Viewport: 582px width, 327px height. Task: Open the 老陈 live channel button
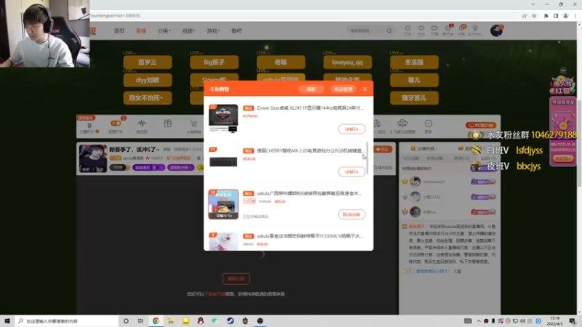pos(281,62)
